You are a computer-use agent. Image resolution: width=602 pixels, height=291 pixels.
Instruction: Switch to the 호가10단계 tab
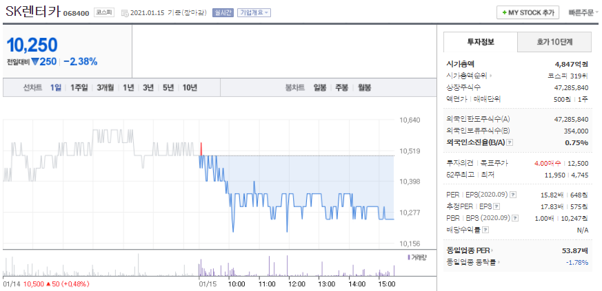[554, 42]
